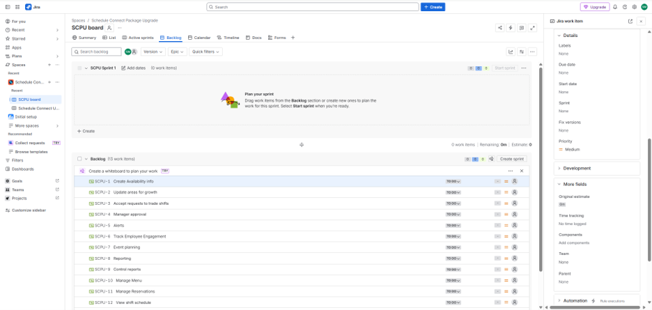Click the icon beside Create sprint button

(492, 159)
